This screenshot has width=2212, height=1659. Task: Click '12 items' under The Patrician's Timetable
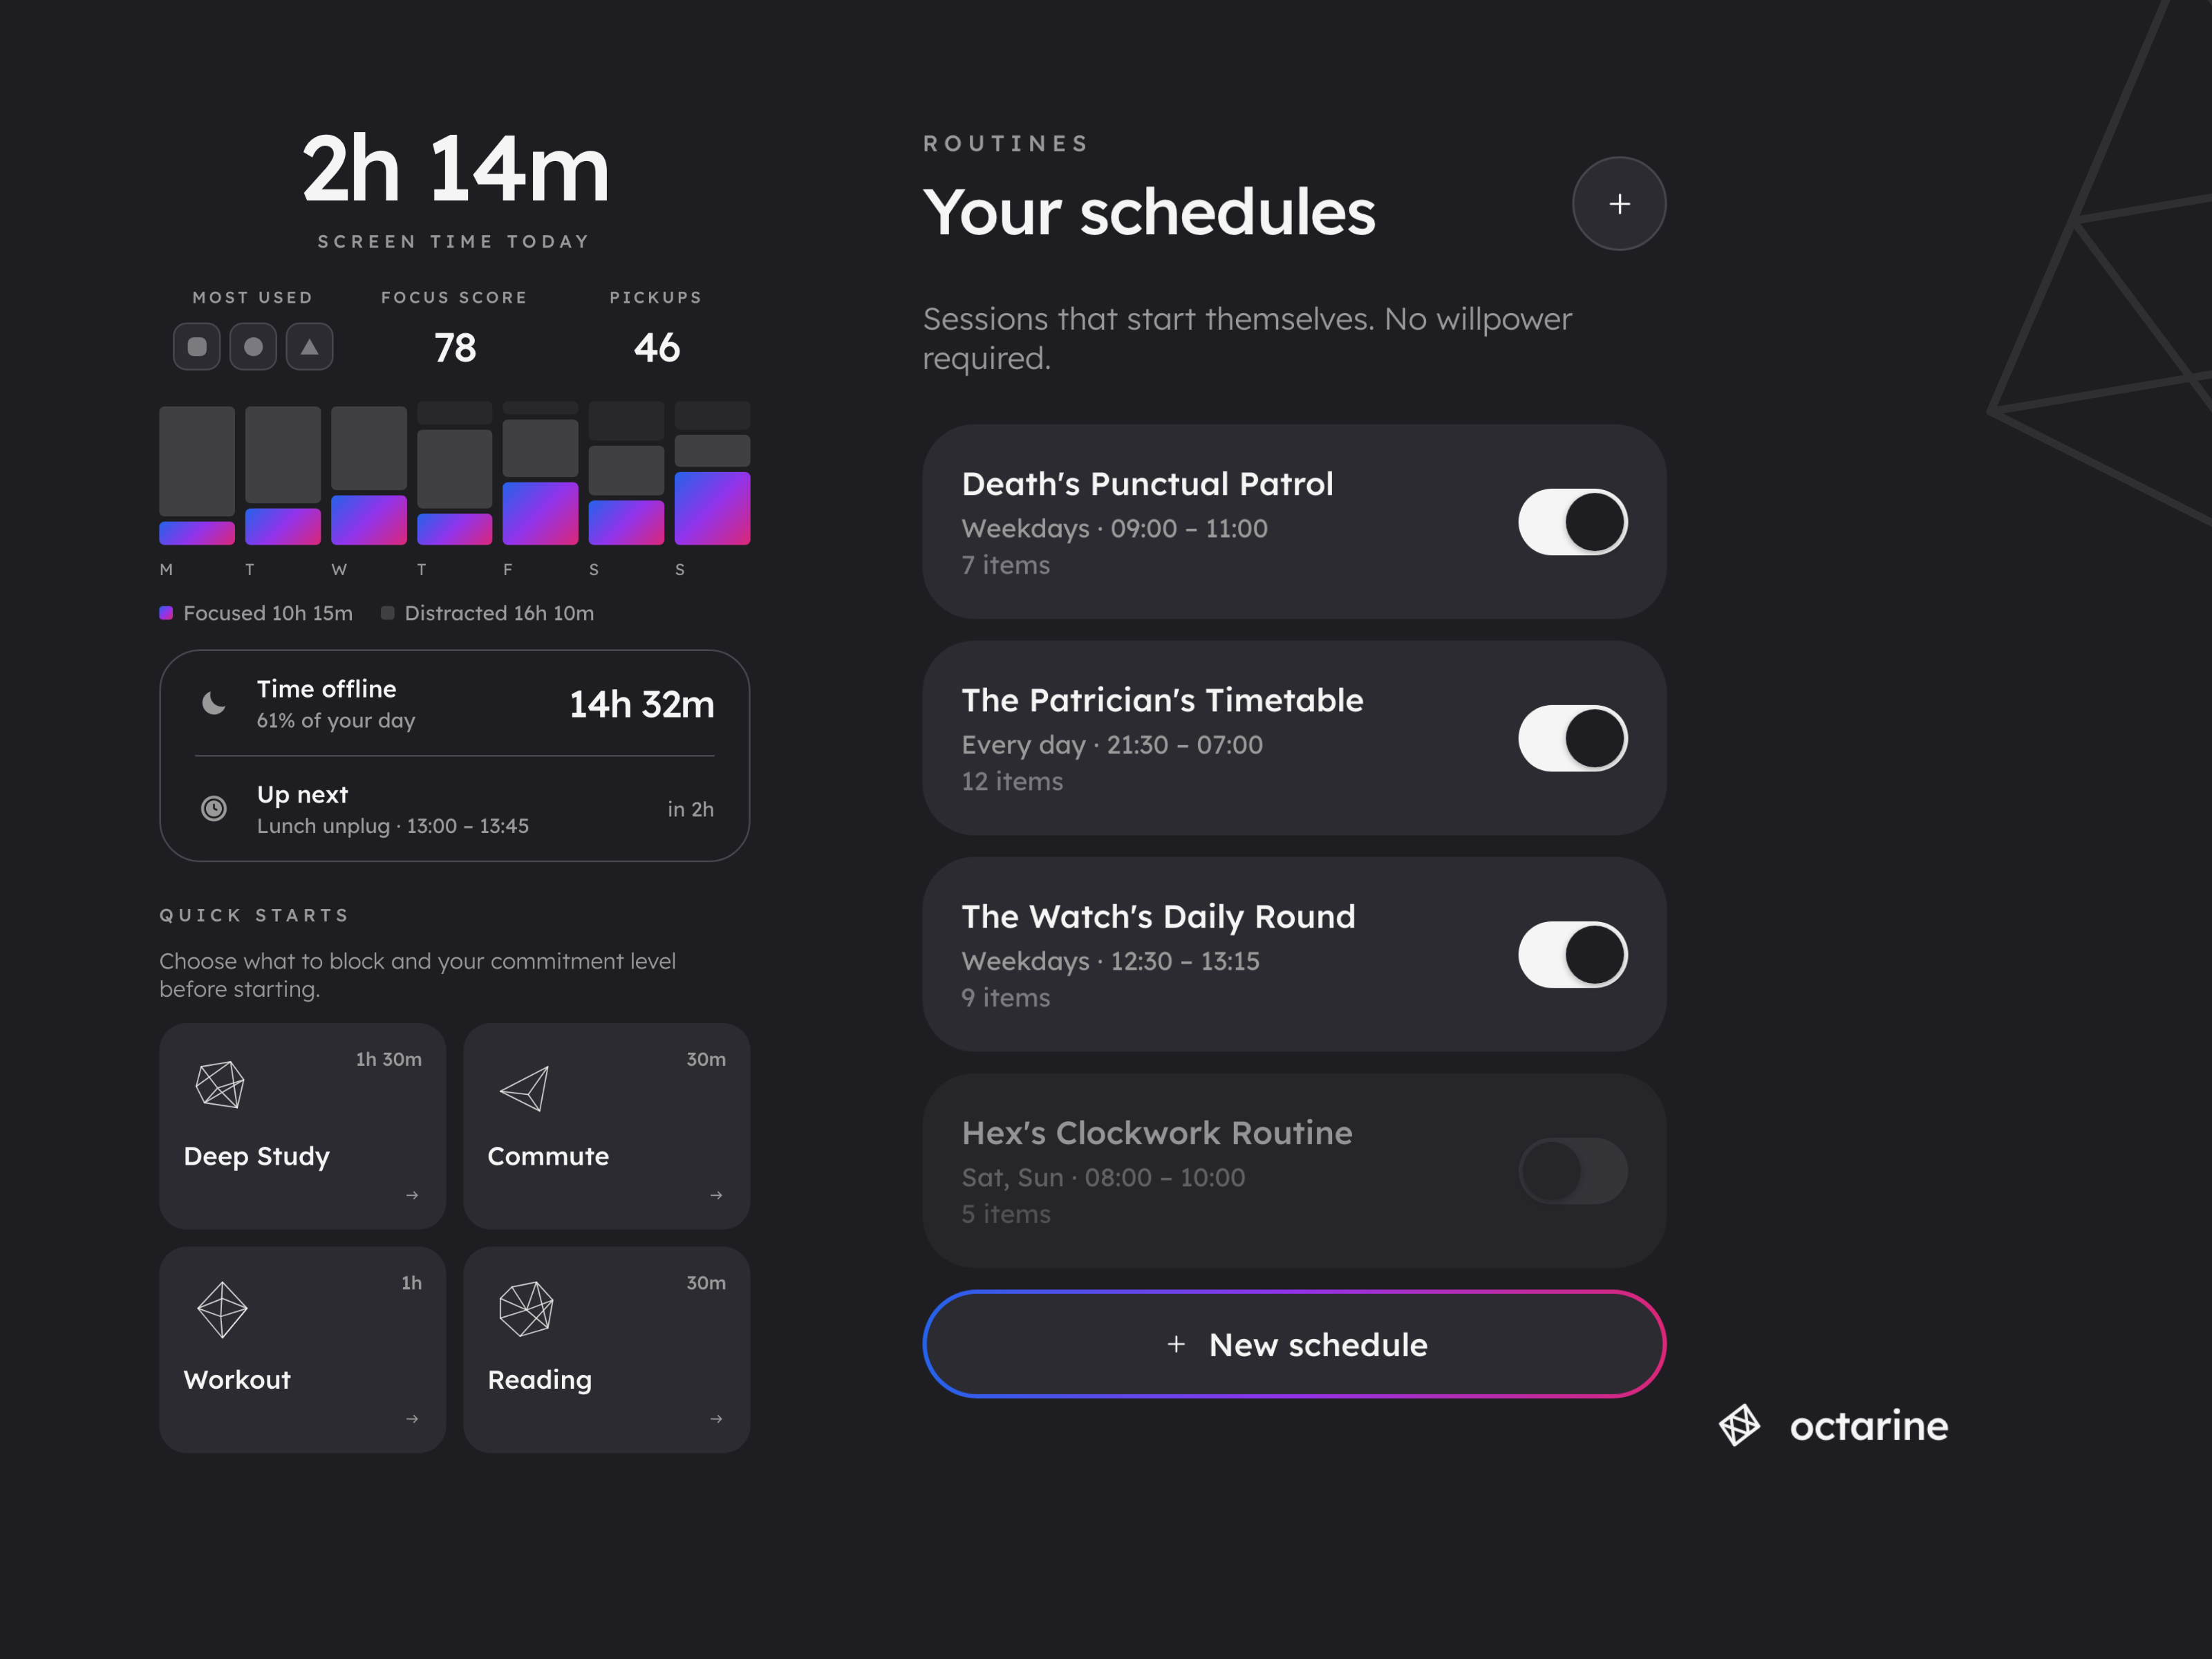pyautogui.click(x=1012, y=781)
